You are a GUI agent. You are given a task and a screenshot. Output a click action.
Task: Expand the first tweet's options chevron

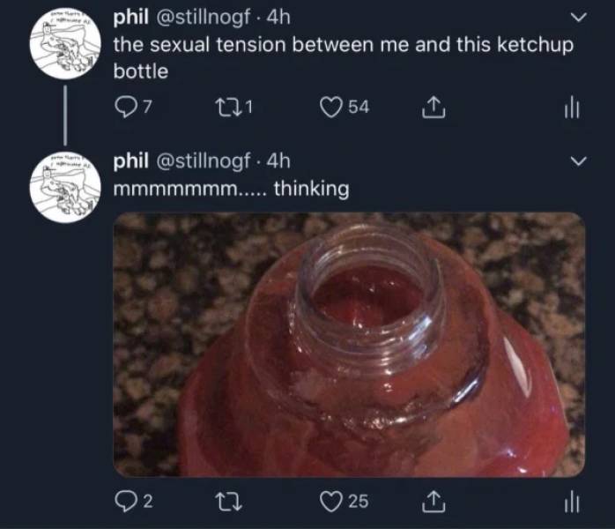(x=578, y=18)
